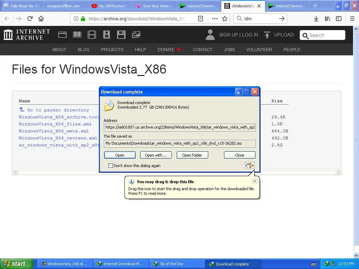
Task: Open the browser hamburger menu
Action: point(352,19)
